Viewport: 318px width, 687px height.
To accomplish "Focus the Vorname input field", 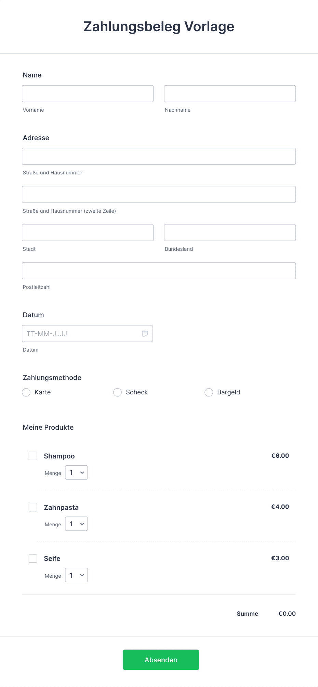I will tap(88, 94).
